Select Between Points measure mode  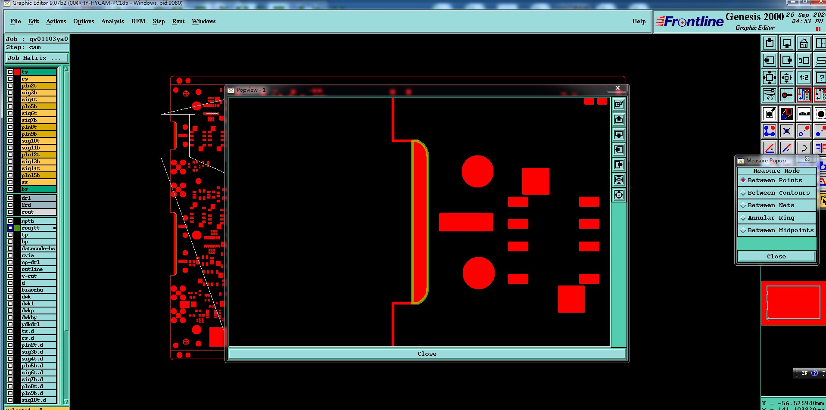coord(776,180)
